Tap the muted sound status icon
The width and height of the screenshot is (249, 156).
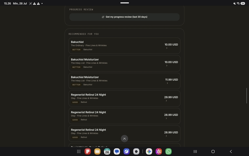234,3
